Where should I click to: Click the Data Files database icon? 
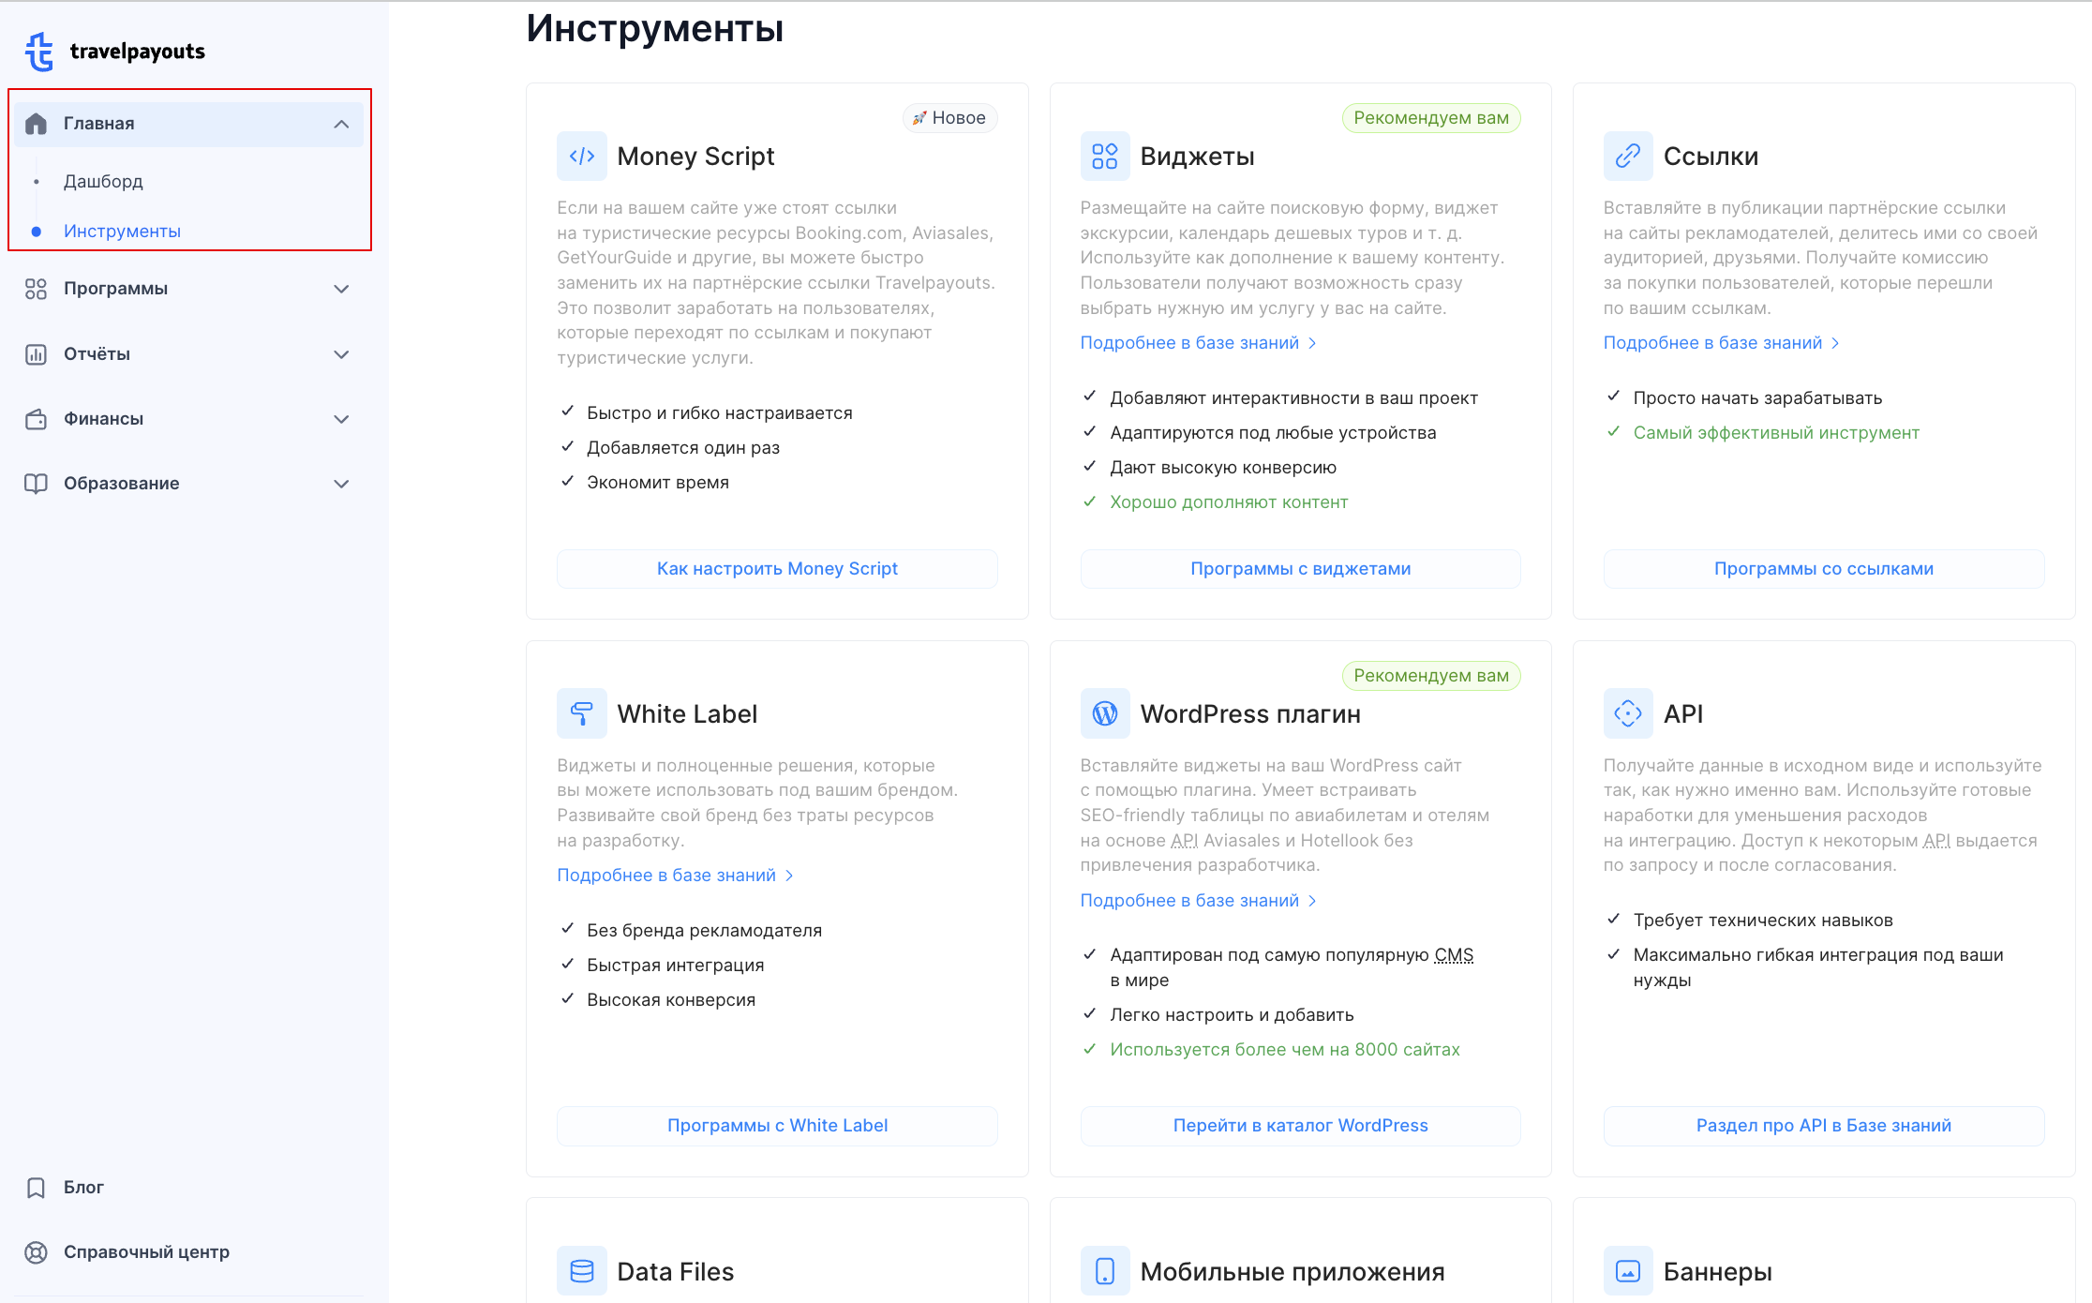pos(582,1271)
